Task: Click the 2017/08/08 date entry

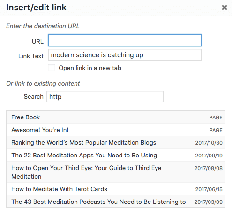Action: pos(209,168)
